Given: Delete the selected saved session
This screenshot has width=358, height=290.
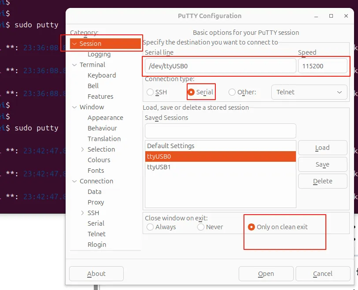Looking at the screenshot, I should coord(323,181).
